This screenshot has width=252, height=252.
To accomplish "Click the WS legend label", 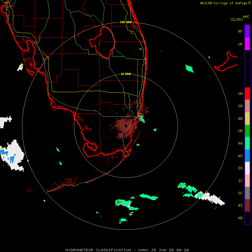I will (240, 156).
